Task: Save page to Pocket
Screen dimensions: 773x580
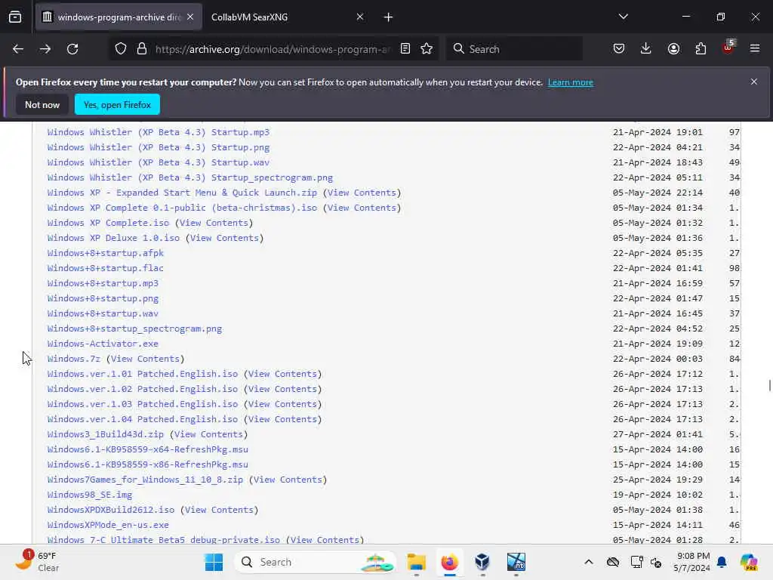Action: click(x=619, y=49)
